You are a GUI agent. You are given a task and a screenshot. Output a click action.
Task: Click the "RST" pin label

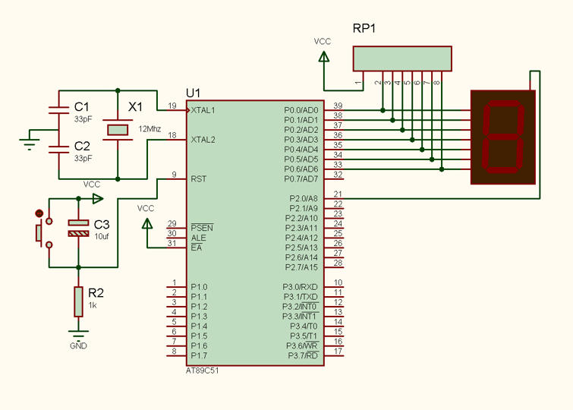[198, 179]
